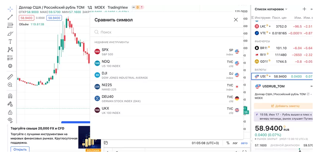Open the Список котировок dropdown
Screen dimensions: 336x167
(x=271, y=9)
